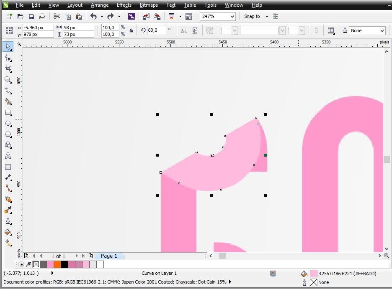Click the Export icon on the toolbar
Screen dimensions: 392x289
[x=157, y=16]
